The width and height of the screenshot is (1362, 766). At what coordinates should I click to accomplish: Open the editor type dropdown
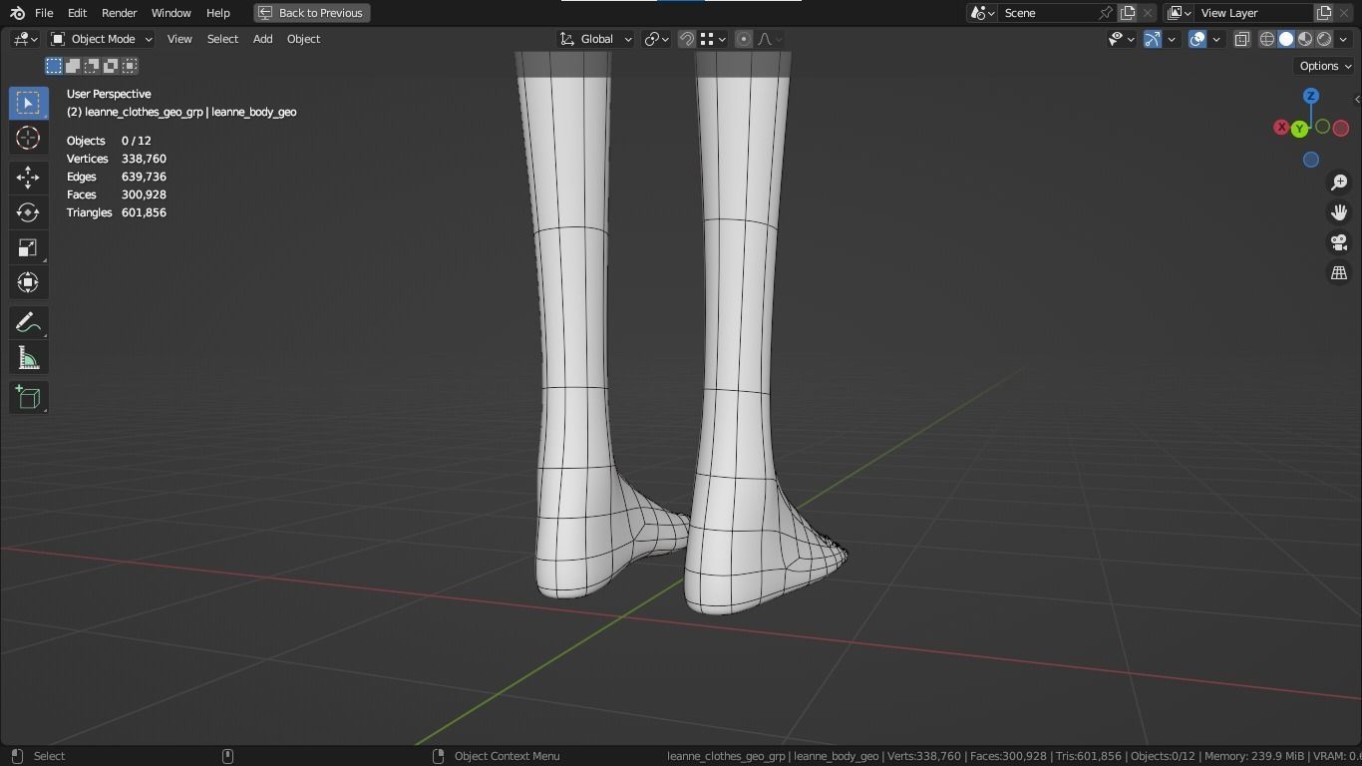[25, 39]
